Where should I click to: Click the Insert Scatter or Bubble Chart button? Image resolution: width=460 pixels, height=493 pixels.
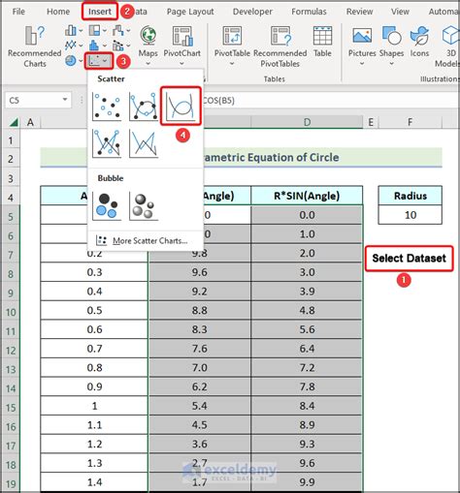point(99,61)
